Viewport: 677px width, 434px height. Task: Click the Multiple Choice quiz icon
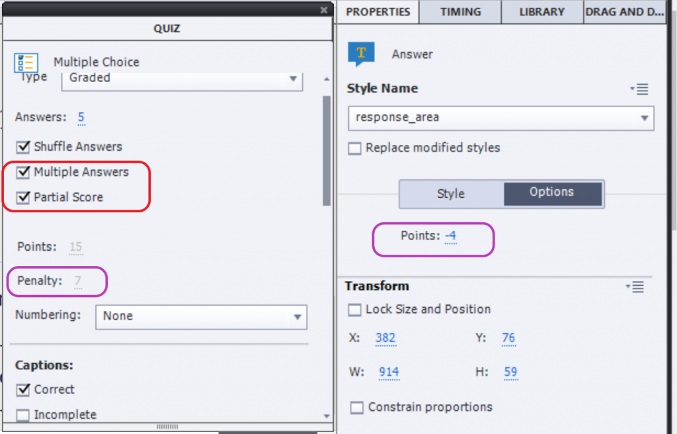pyautogui.click(x=26, y=63)
